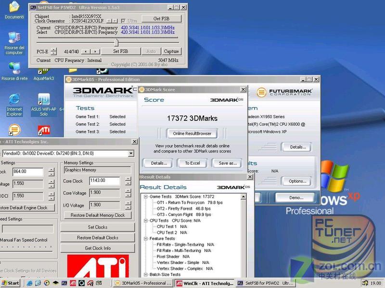Open Options... in 3DMark05 main window
Screen dimensions: 385x288
pyautogui.click(x=297, y=181)
